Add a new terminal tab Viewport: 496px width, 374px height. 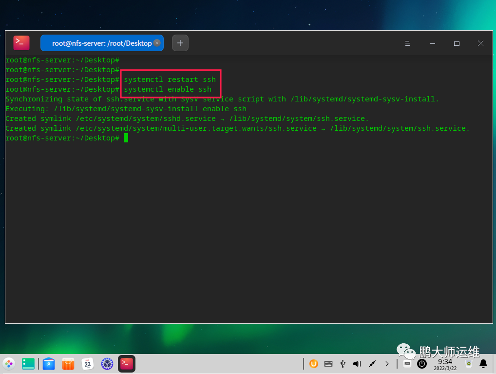click(180, 43)
